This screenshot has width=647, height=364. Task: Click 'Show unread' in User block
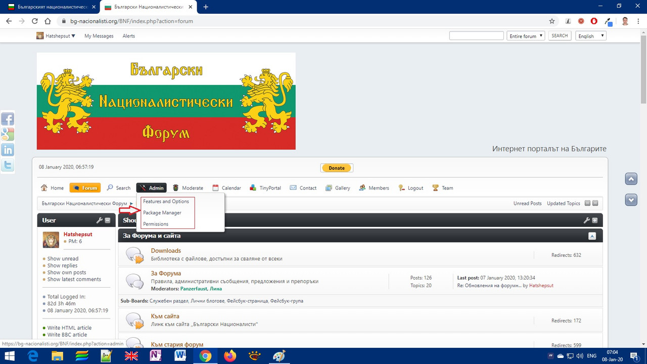pyautogui.click(x=63, y=259)
